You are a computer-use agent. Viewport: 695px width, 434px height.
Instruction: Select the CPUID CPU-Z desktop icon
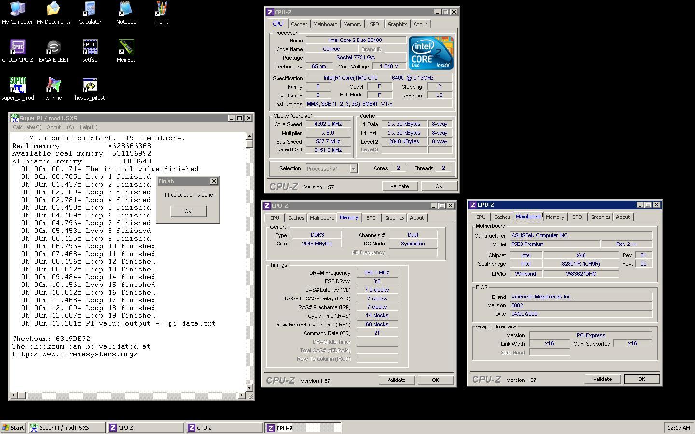(17, 51)
